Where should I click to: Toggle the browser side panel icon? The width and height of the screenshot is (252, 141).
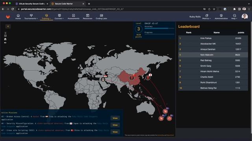pos(239,9)
